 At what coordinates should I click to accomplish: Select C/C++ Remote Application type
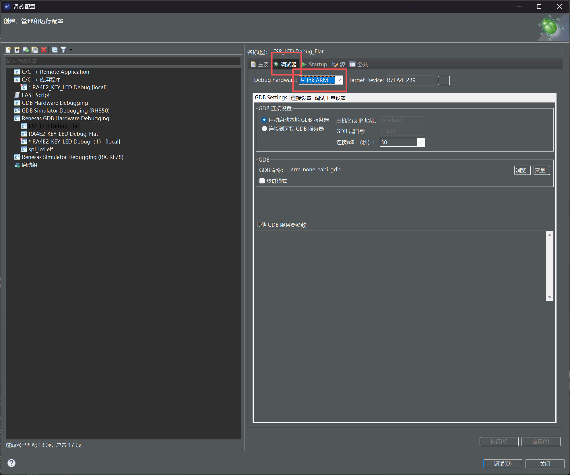[55, 72]
